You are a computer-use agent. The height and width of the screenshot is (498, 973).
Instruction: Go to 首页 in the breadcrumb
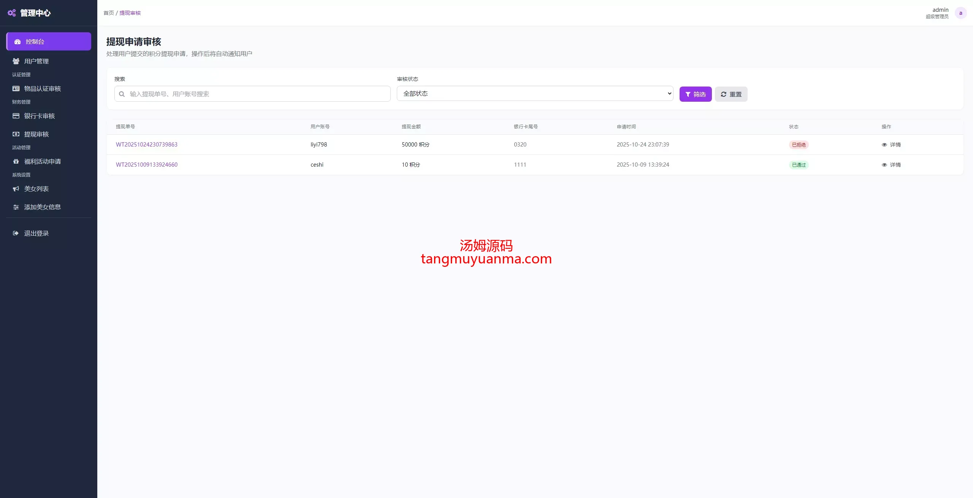click(109, 13)
